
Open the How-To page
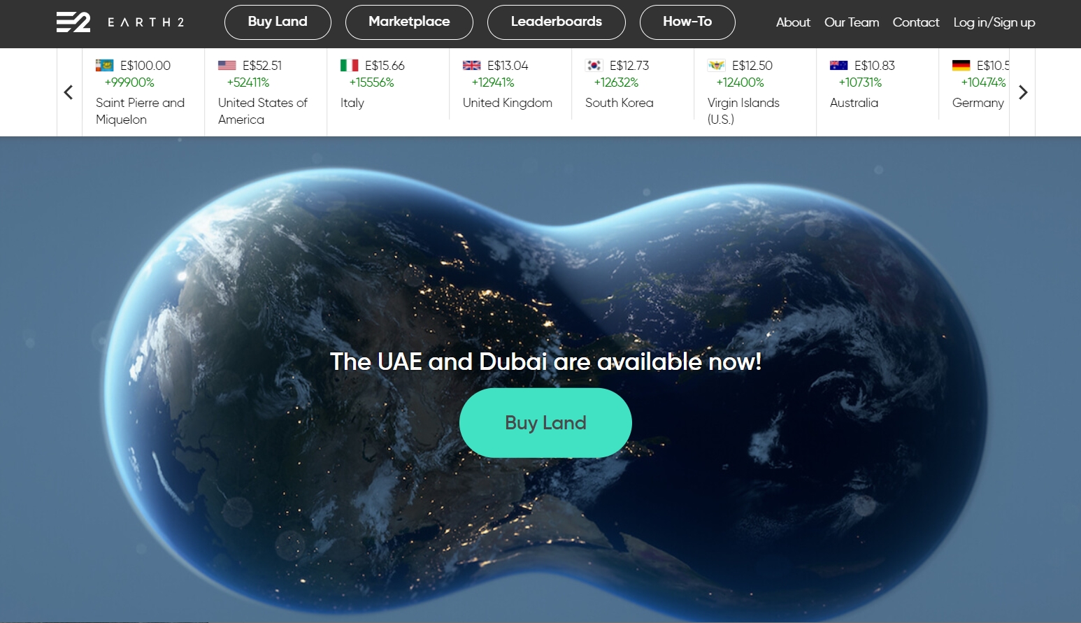687,22
